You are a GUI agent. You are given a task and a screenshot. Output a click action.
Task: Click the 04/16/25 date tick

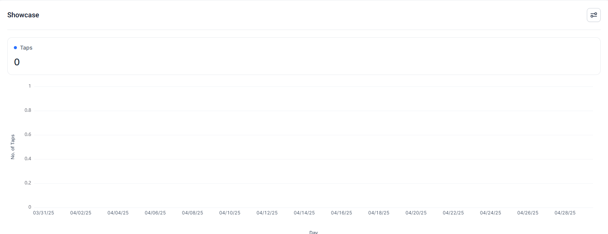pyautogui.click(x=342, y=213)
